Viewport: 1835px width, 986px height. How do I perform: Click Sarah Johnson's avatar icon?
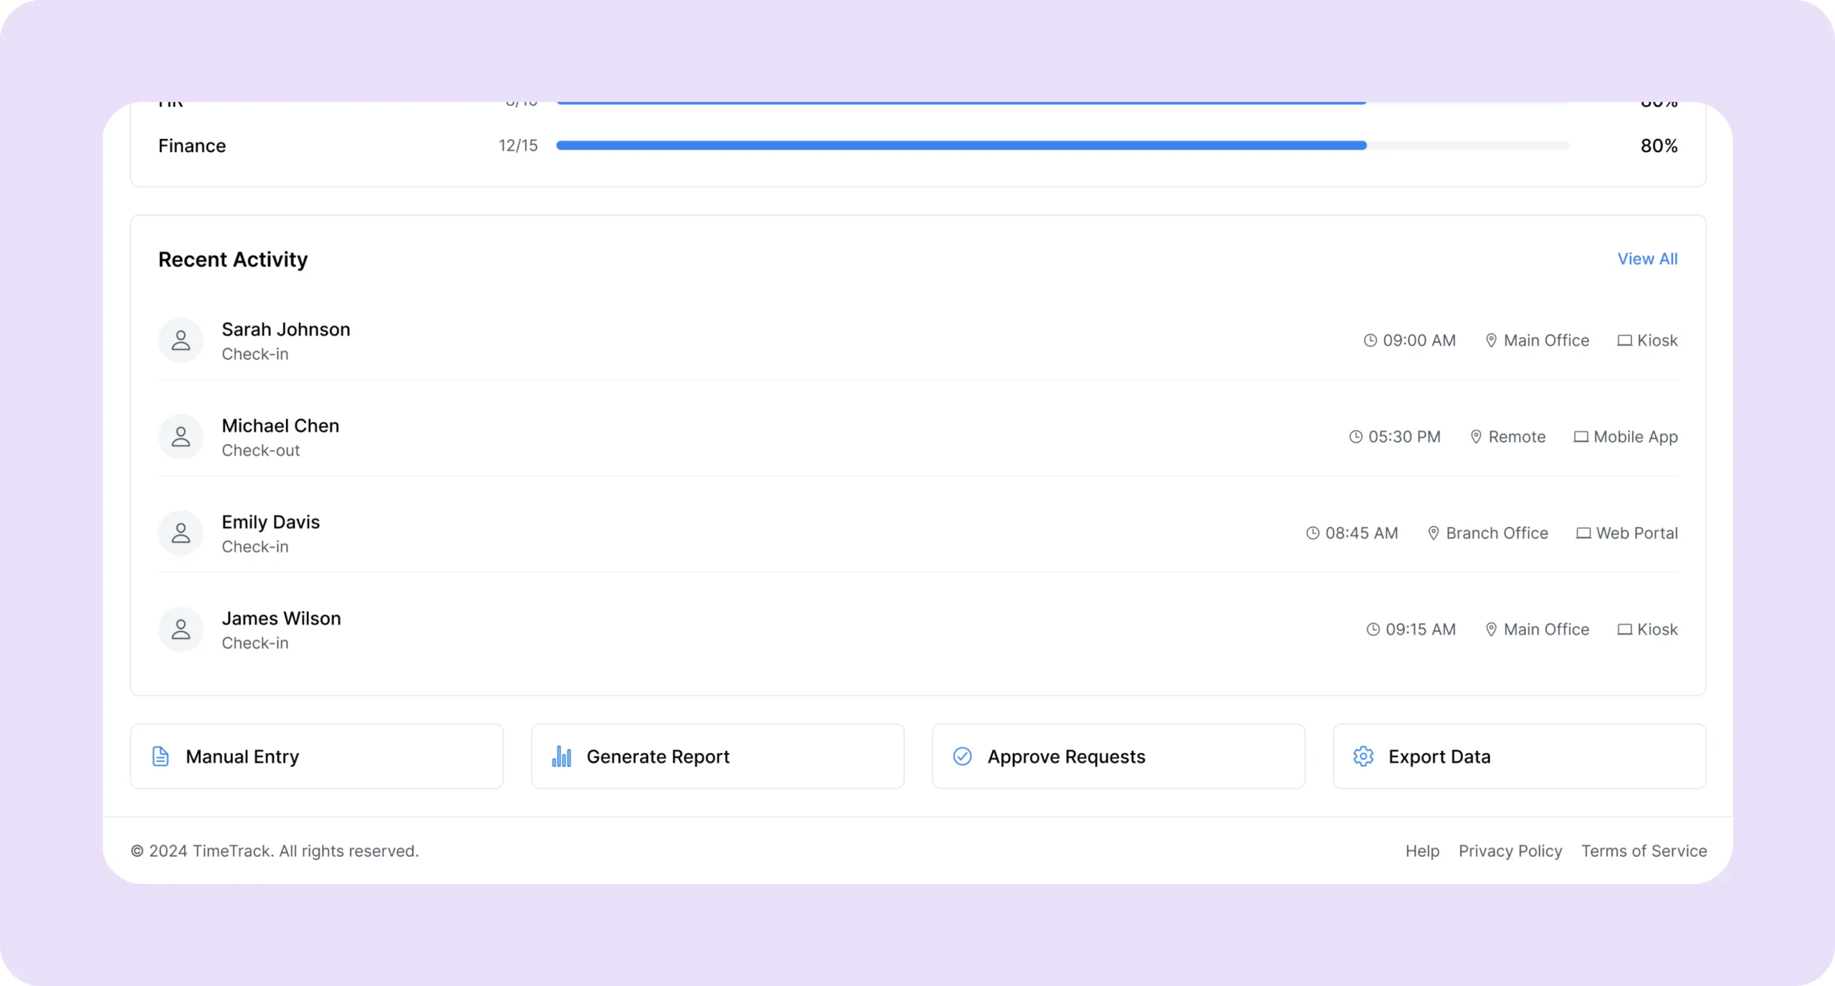(181, 341)
